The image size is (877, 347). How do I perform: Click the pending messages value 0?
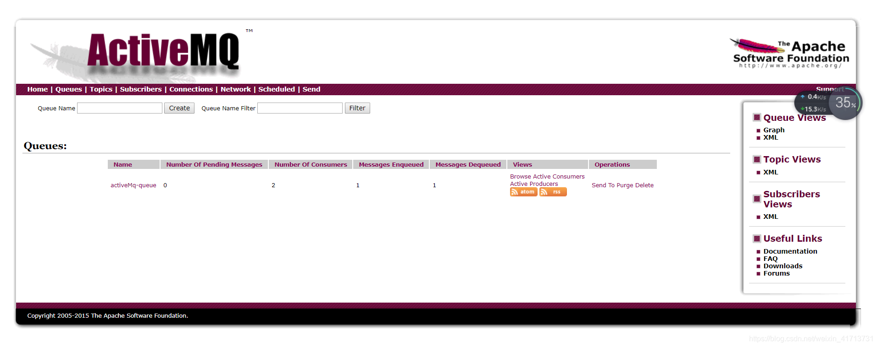pyautogui.click(x=165, y=185)
